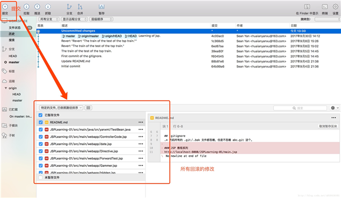Select the 'Learning of jsp.' commit row

point(189,36)
